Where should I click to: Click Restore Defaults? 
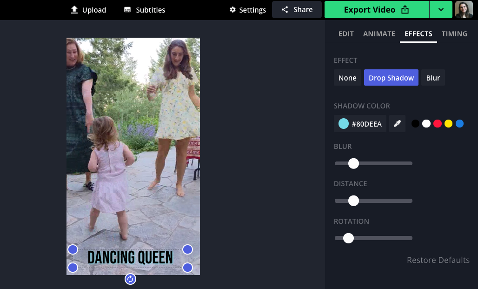438,260
